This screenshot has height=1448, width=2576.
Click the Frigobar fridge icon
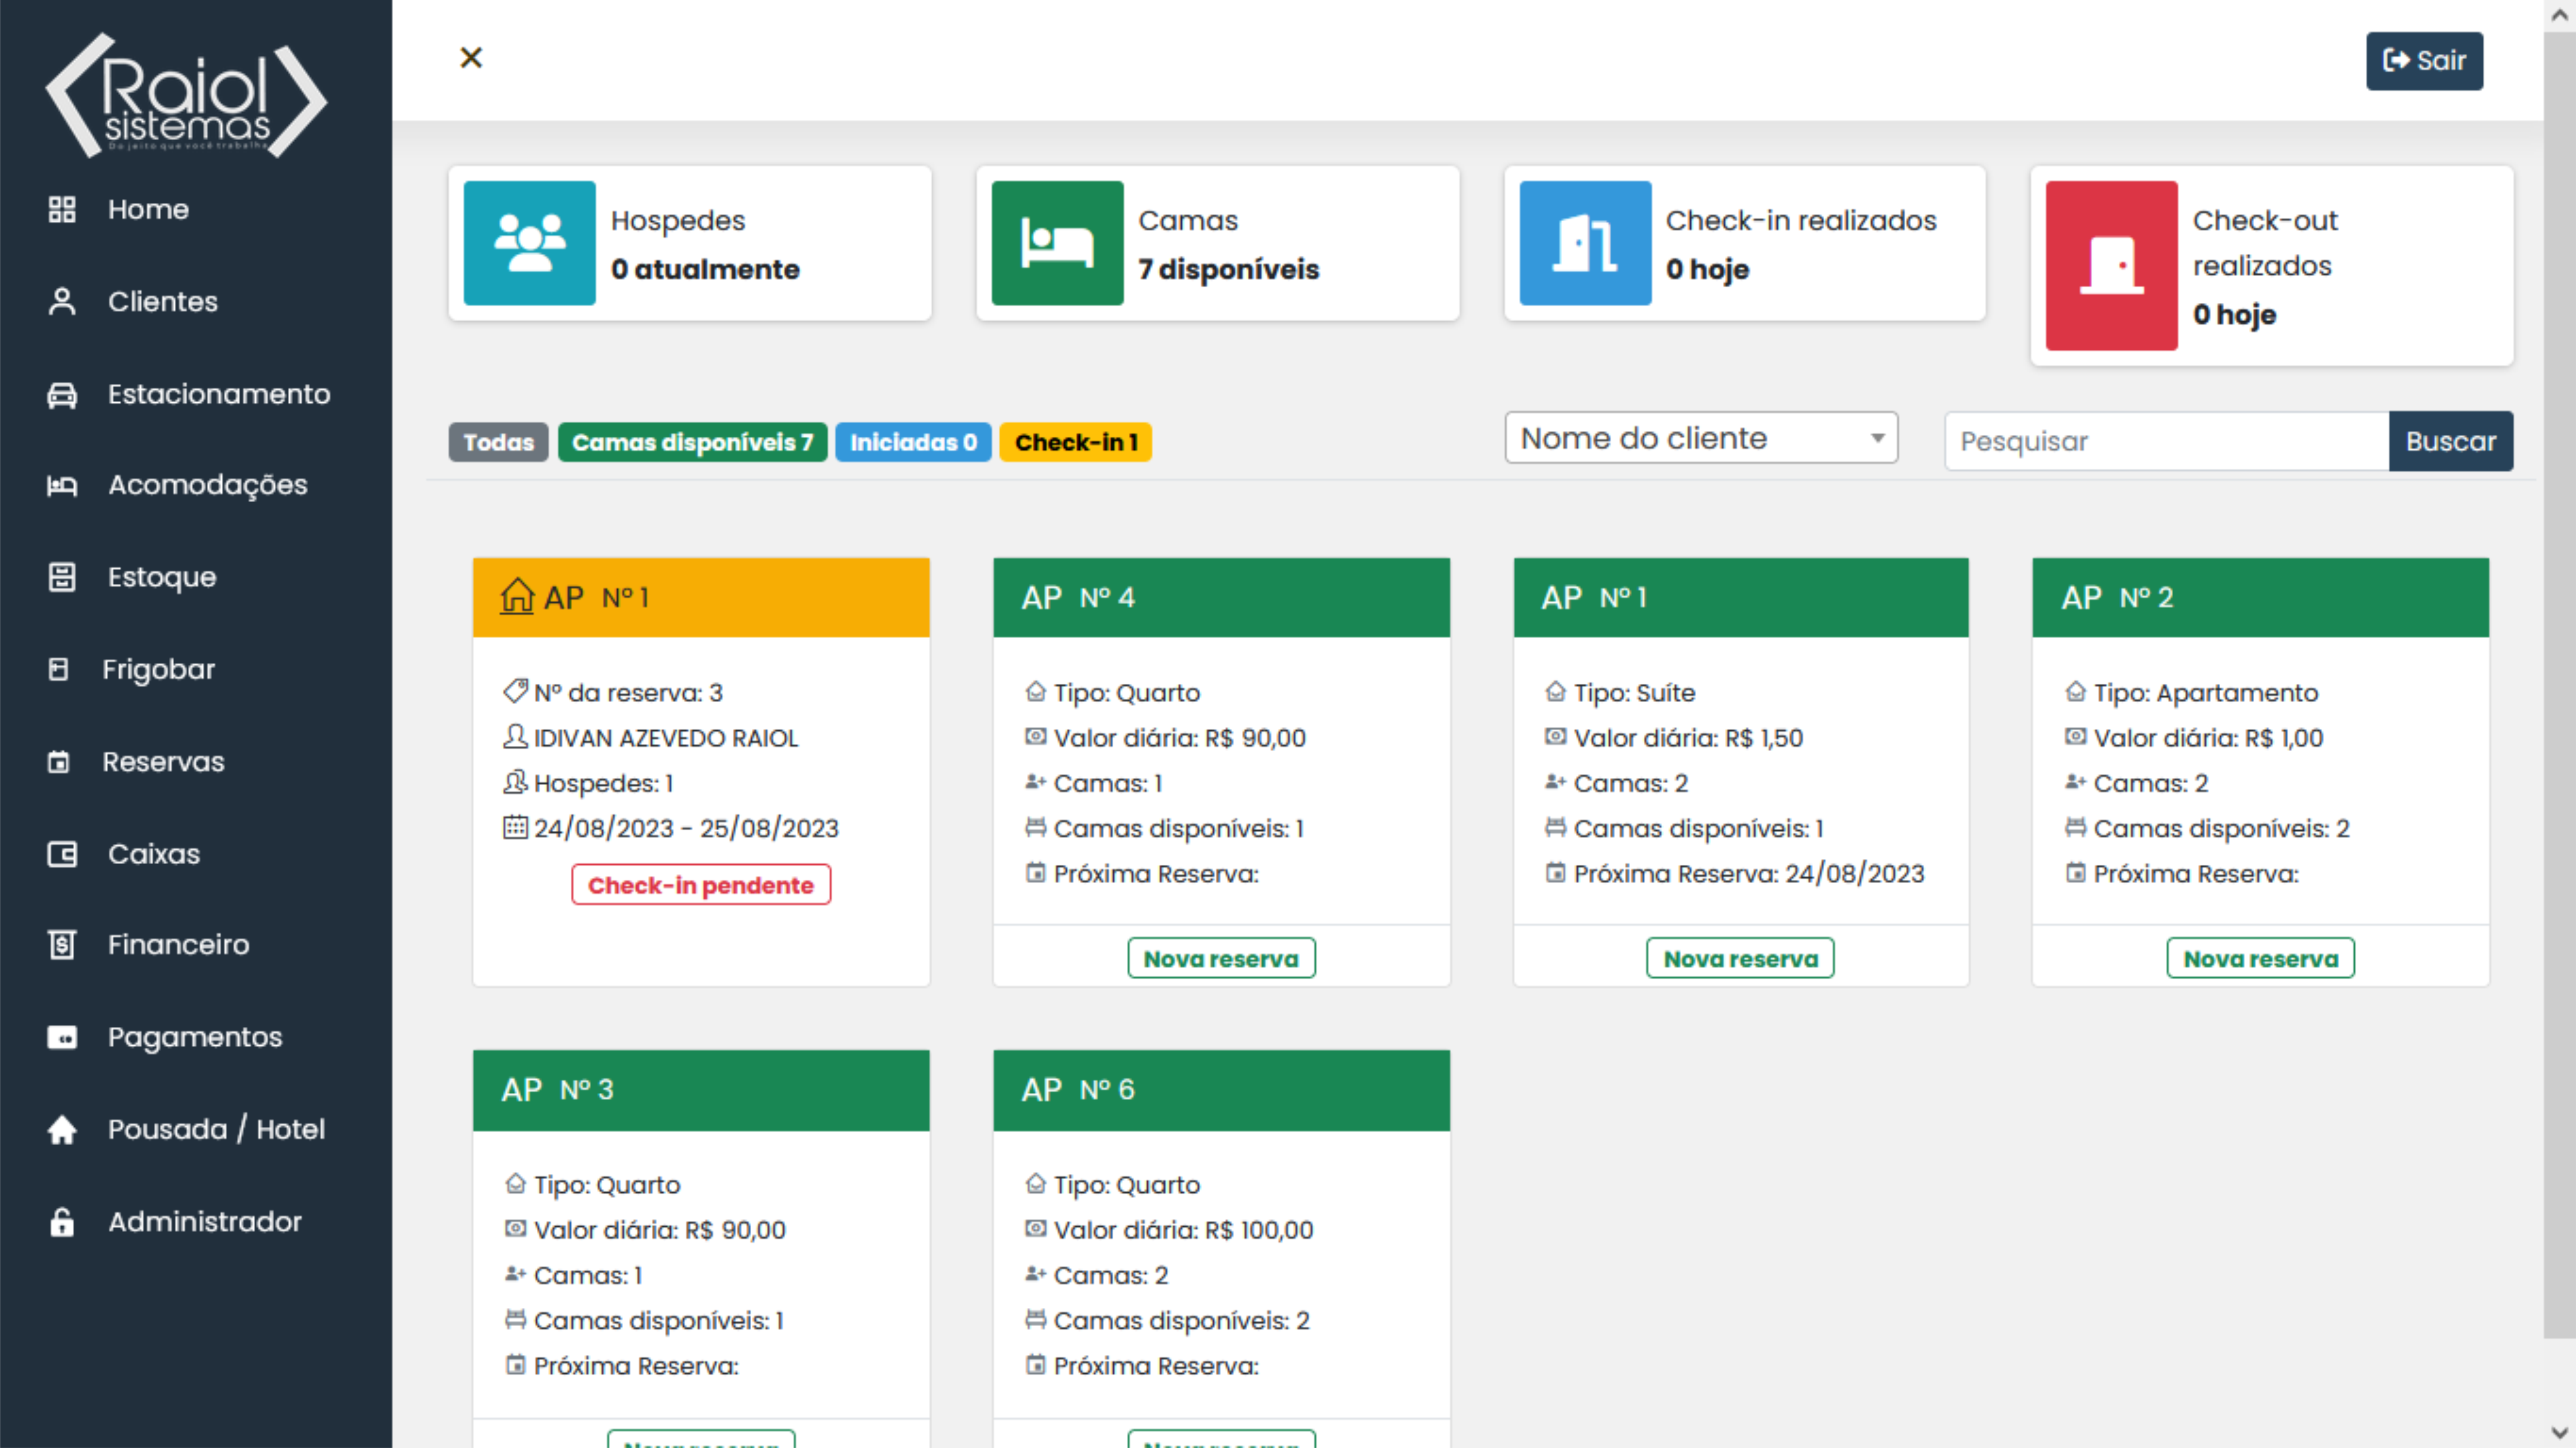[59, 669]
